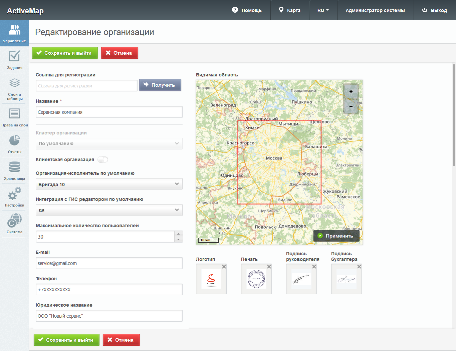The height and width of the screenshot is (351, 456).
Task: Zoom in on the map with plus
Action: (351, 91)
